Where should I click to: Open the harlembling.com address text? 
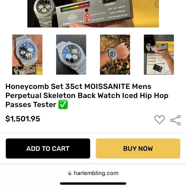click(x=96, y=173)
